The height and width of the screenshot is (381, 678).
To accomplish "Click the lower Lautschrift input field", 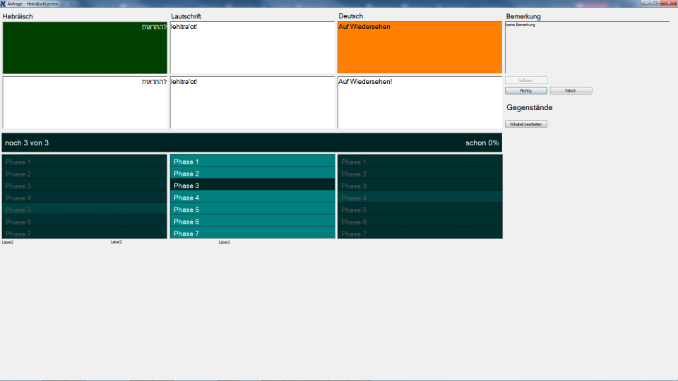I will [x=252, y=102].
